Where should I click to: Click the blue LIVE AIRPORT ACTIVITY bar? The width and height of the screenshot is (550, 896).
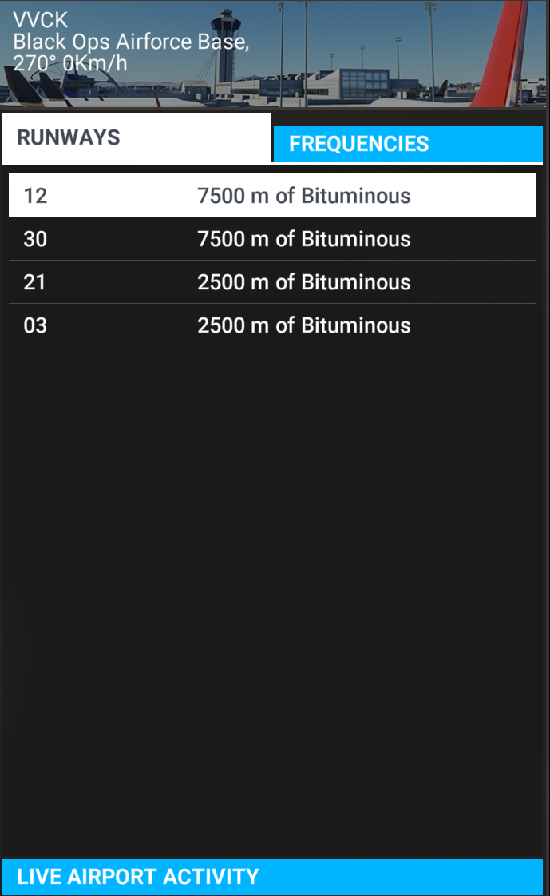[275, 877]
